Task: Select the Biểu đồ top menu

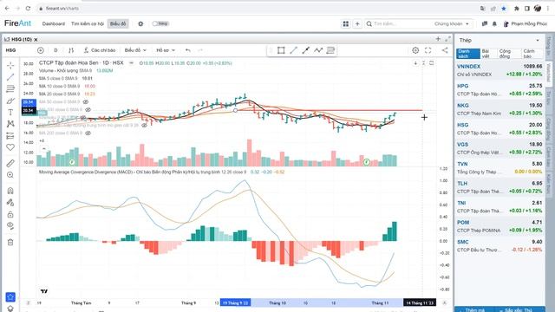Action: click(118, 23)
